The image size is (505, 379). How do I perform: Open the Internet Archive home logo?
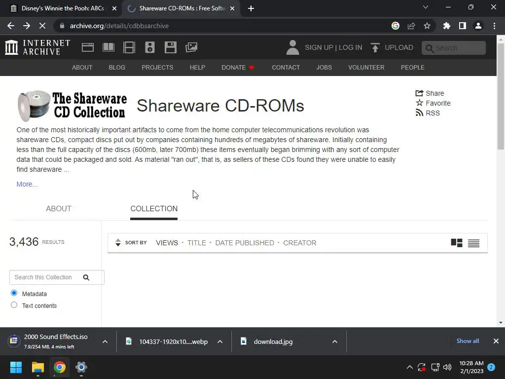(37, 47)
